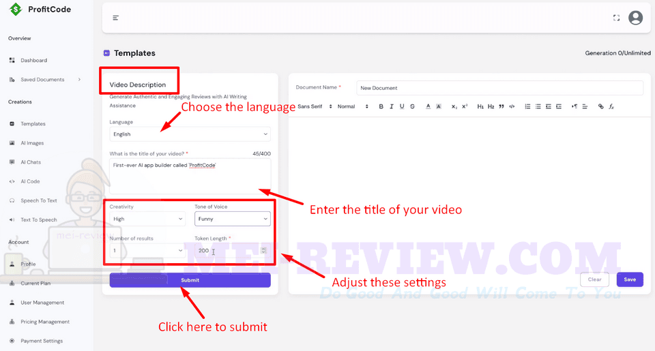Increase indent in the editor
This screenshot has width=655, height=351.
coord(559,106)
